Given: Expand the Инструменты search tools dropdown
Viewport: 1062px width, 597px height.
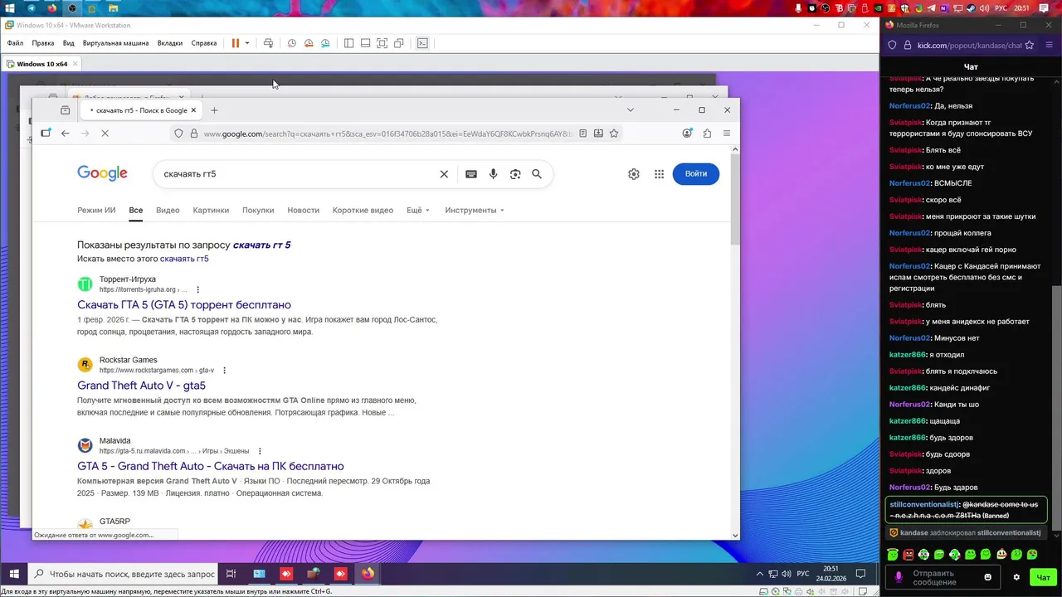Looking at the screenshot, I should 475,210.
